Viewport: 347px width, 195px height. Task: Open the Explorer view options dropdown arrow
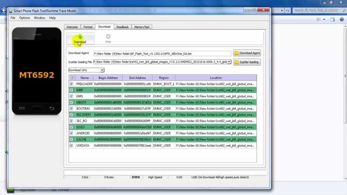tap(324, 20)
